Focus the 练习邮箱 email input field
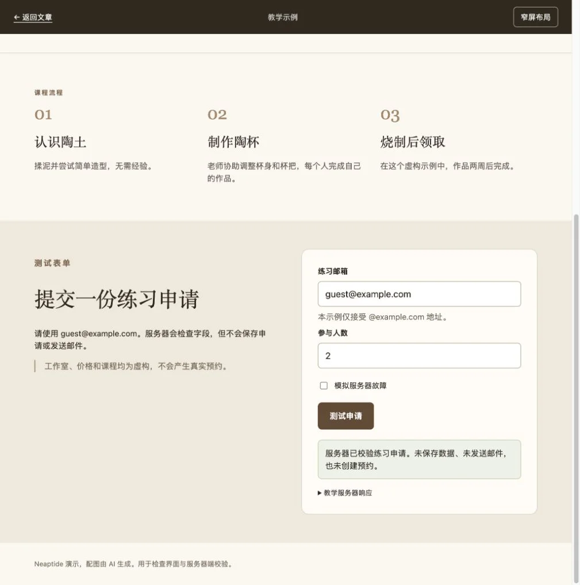 coord(419,294)
